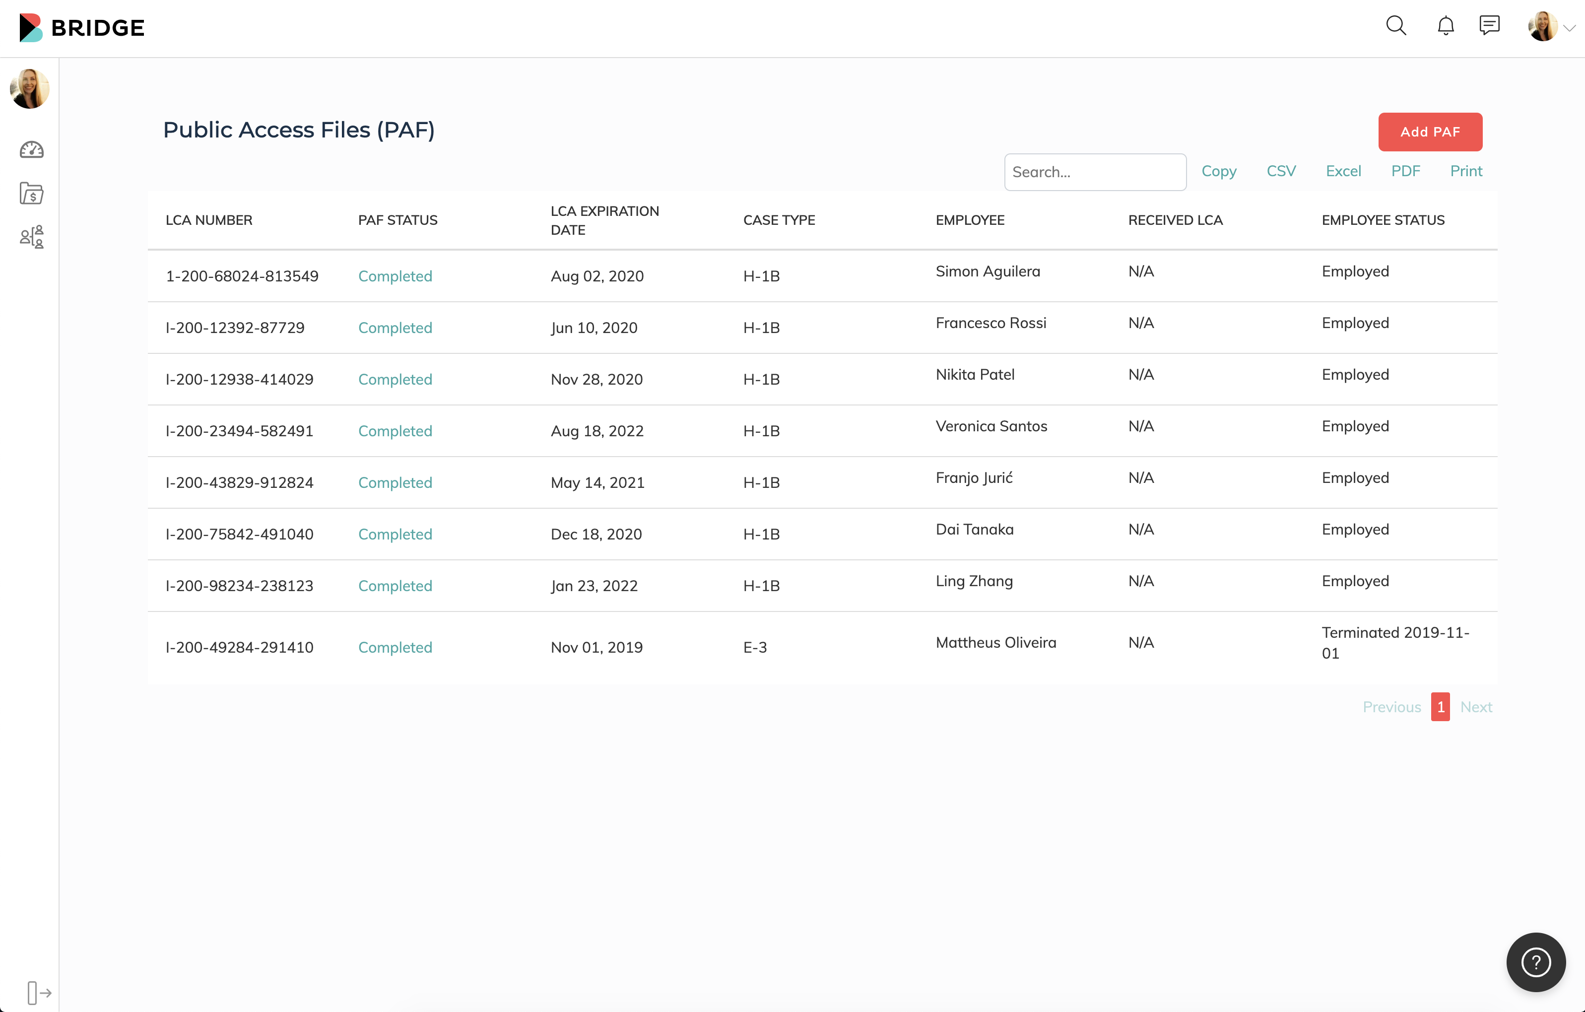
Task: Open the notifications bell icon
Action: [1446, 26]
